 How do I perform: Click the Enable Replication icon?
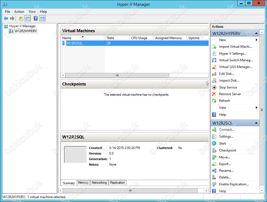(x=214, y=184)
